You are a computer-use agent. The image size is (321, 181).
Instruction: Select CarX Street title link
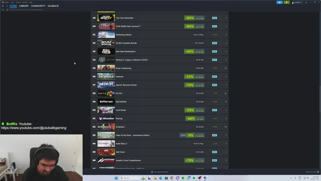121,110
